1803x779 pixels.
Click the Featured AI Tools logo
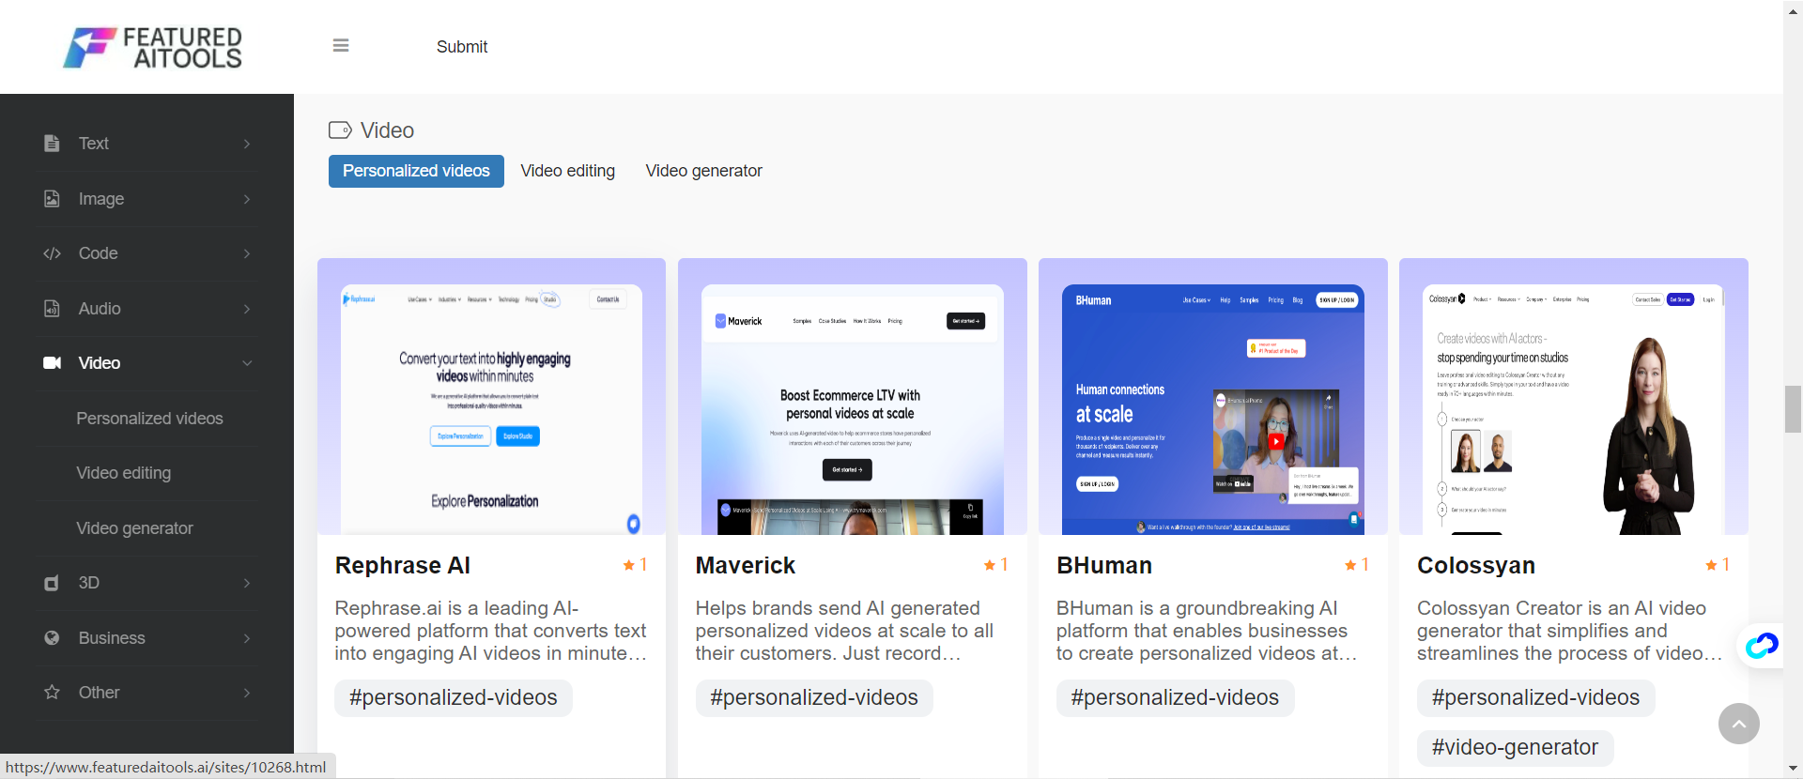tap(152, 47)
